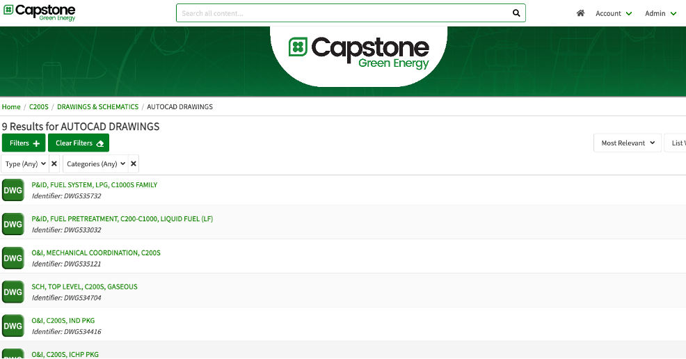Remove the Categories filter with X

coord(134,164)
